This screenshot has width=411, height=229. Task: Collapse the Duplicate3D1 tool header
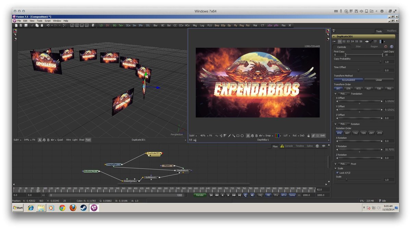tap(334, 36)
